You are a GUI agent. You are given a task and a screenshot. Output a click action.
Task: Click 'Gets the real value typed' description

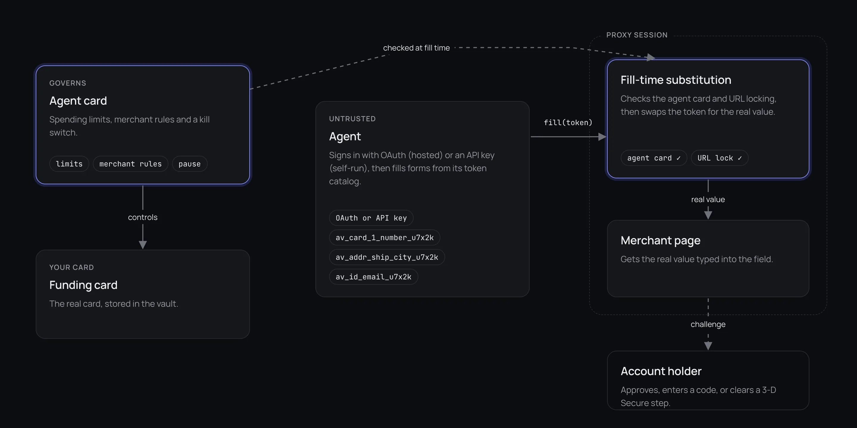697,259
